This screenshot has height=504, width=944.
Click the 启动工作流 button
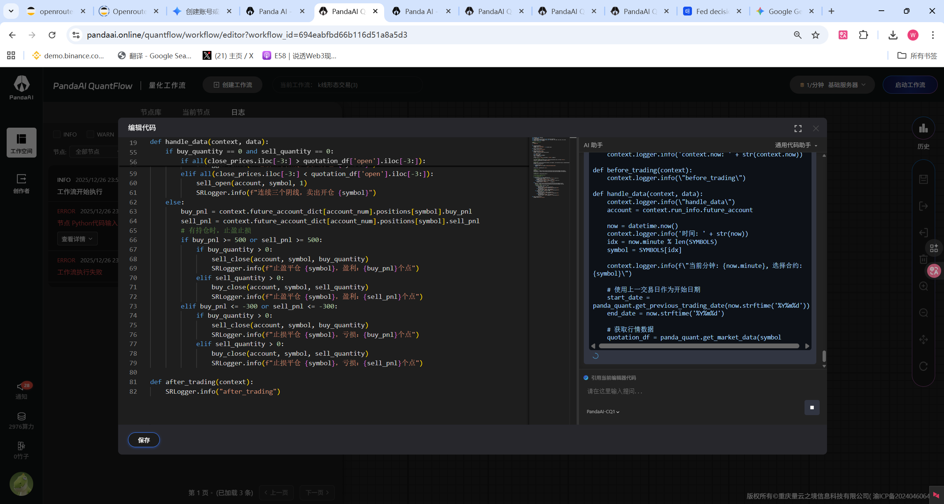pos(910,85)
